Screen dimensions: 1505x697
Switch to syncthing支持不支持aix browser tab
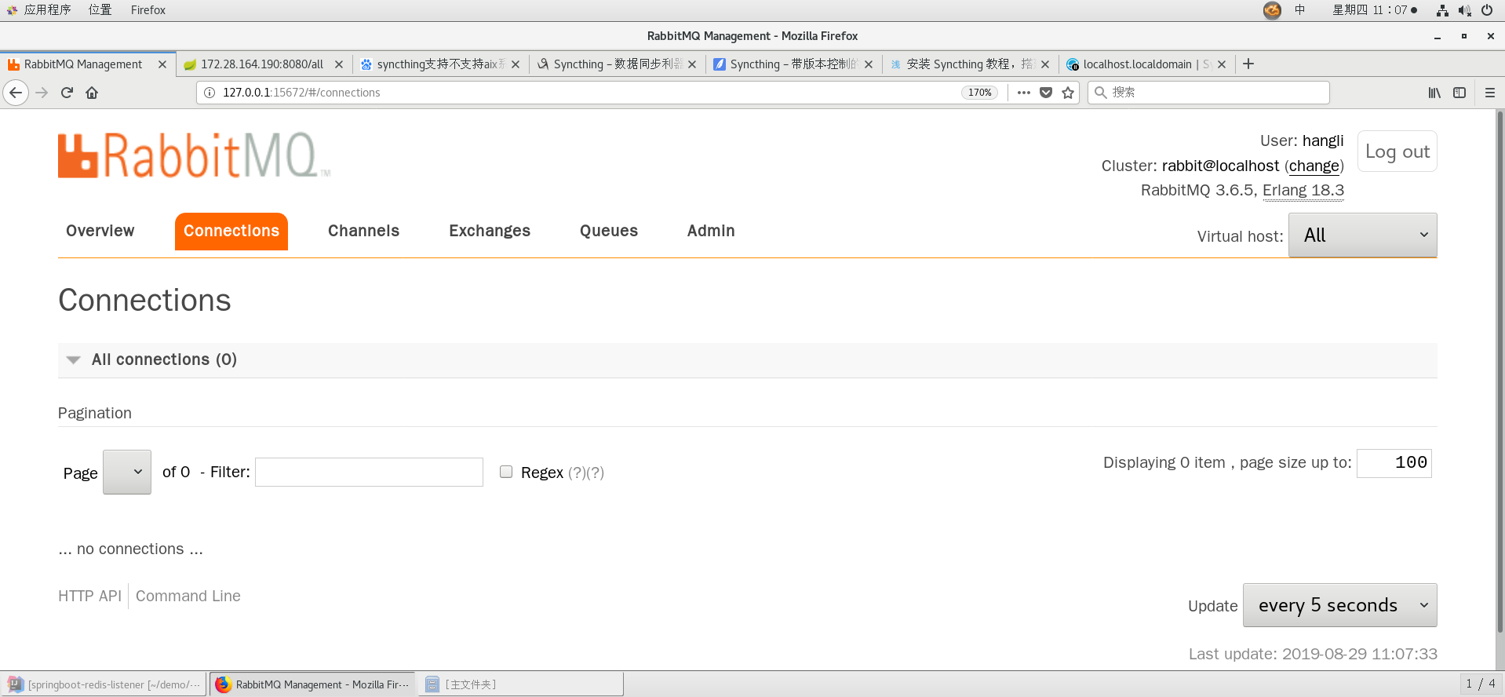pyautogui.click(x=439, y=64)
